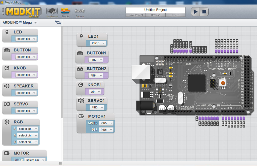
Task: Click the panel resize grip at bottom
Action: point(60,163)
